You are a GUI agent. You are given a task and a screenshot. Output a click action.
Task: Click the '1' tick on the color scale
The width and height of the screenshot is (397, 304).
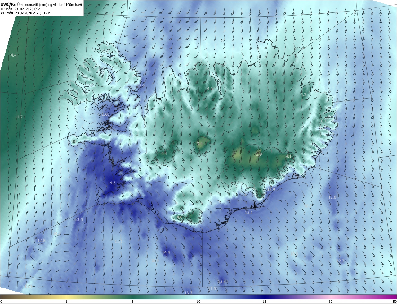pos(66,302)
